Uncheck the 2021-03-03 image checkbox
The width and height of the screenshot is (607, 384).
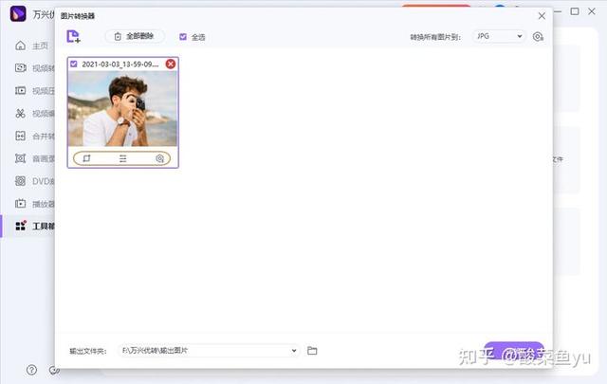[x=74, y=64]
